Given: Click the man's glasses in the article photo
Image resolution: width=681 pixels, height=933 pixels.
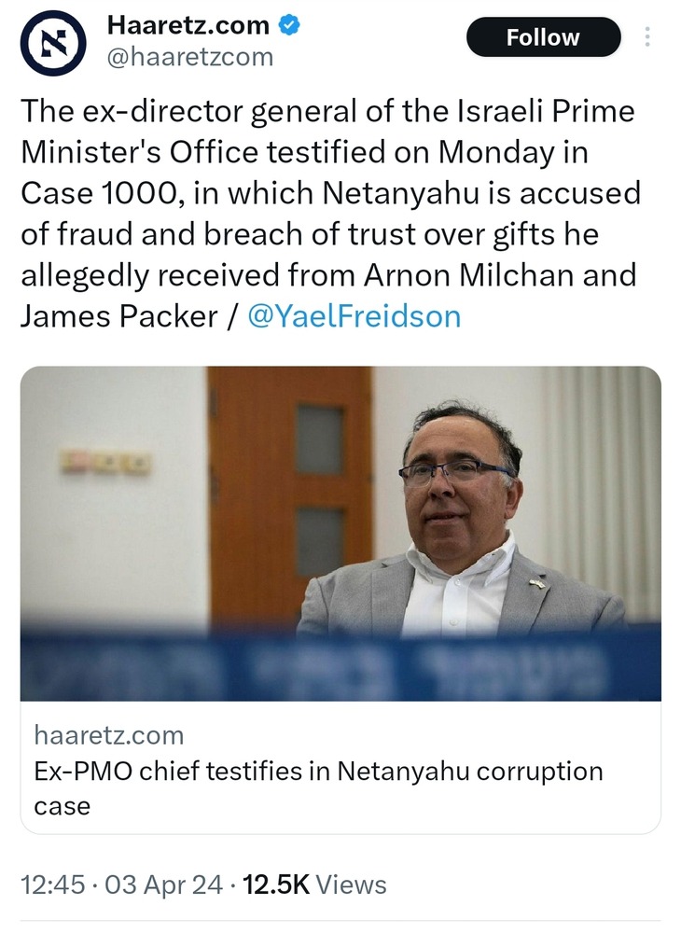Looking at the screenshot, I should (454, 473).
